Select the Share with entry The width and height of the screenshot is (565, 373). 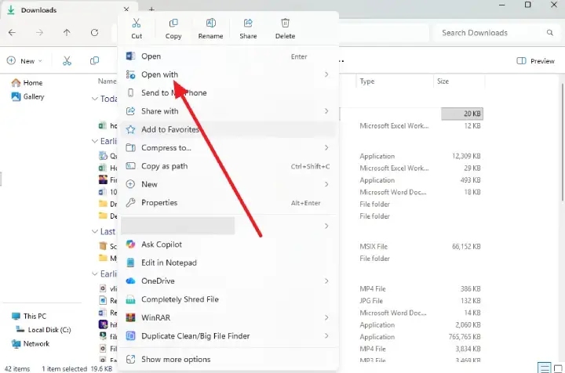[x=229, y=111]
